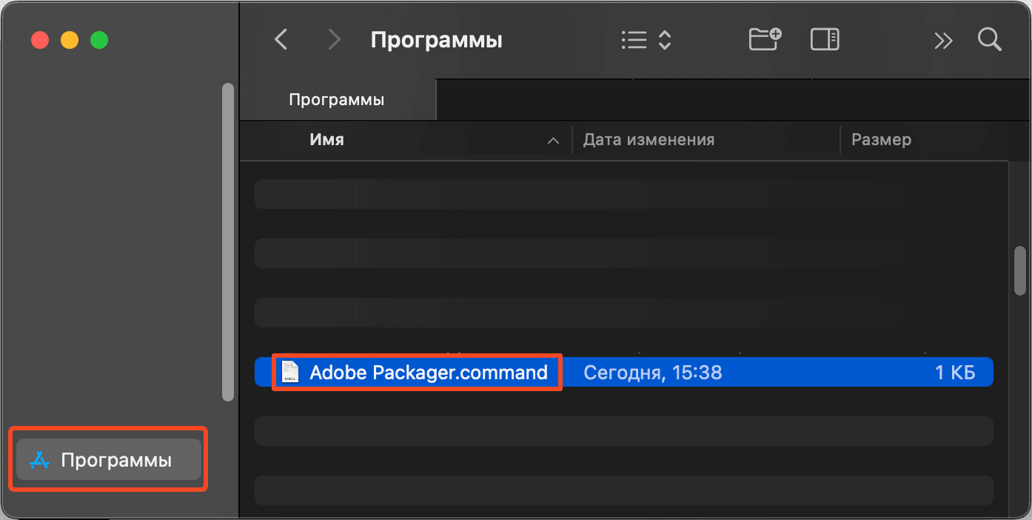Open the view mode up-down chevron menu
Image resolution: width=1032 pixels, height=520 pixels.
coord(665,39)
